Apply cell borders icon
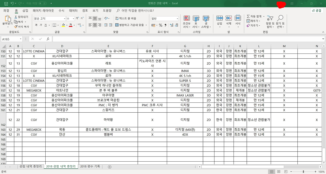The height and width of the screenshot is (174, 326). tap(54, 25)
